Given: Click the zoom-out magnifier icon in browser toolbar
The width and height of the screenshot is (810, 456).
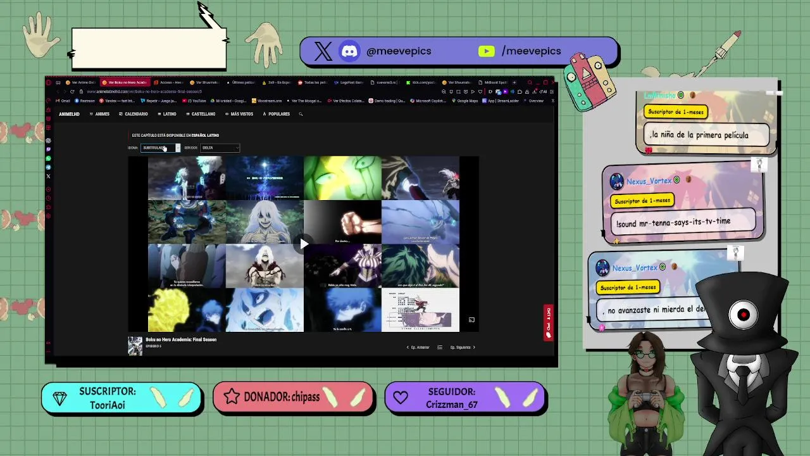Looking at the screenshot, I should coord(444,92).
